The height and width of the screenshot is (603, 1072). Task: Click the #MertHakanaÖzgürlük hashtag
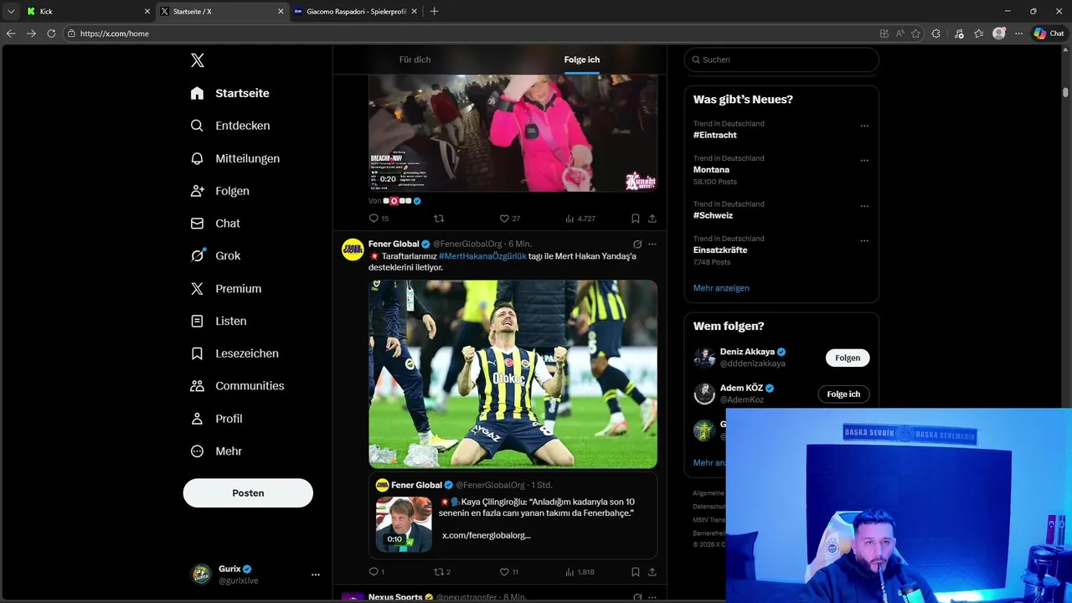(482, 256)
